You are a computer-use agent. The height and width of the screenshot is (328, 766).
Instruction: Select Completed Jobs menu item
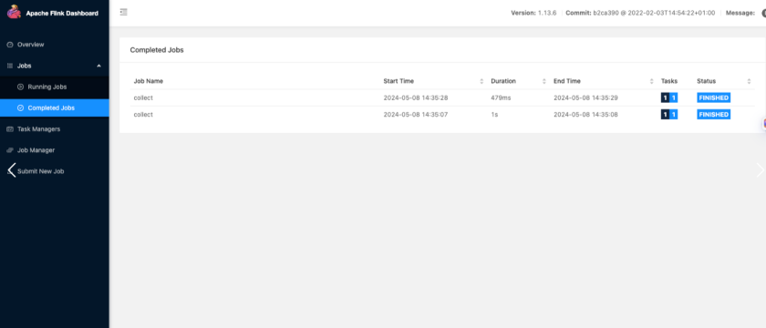54,108
